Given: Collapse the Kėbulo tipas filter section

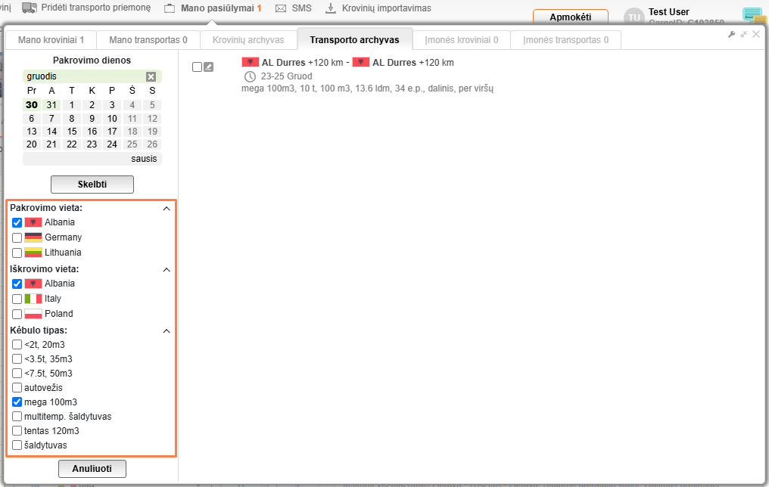Looking at the screenshot, I should click(167, 330).
